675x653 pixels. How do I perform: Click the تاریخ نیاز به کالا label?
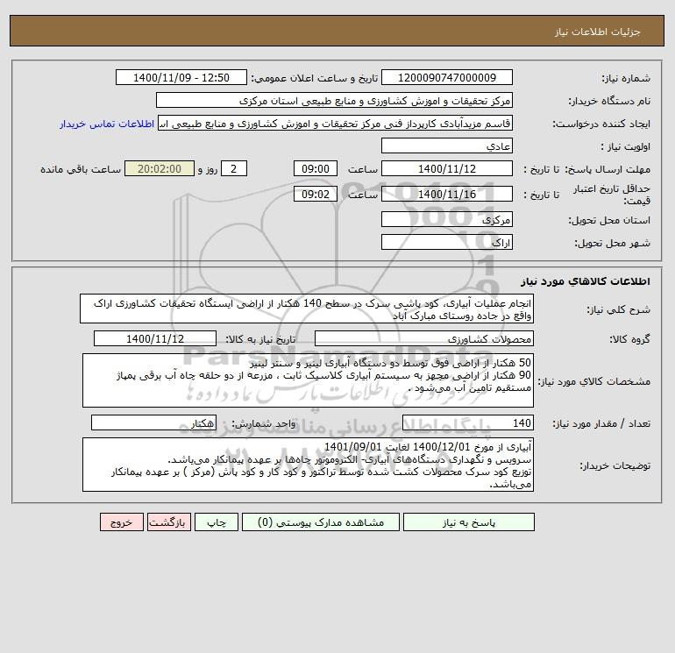[261, 339]
